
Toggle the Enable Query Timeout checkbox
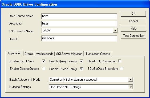(82, 61)
